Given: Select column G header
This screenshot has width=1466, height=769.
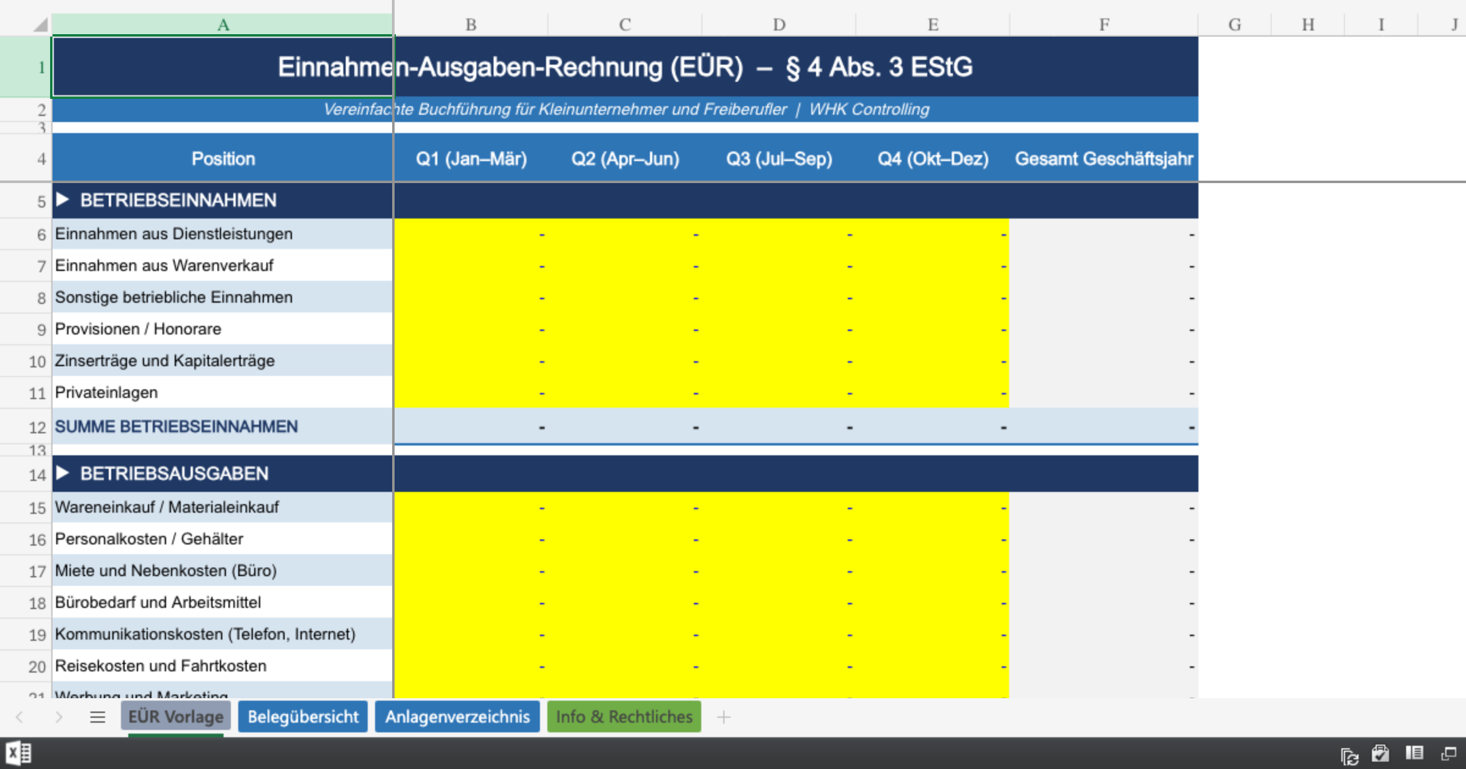Looking at the screenshot, I should 1234,24.
